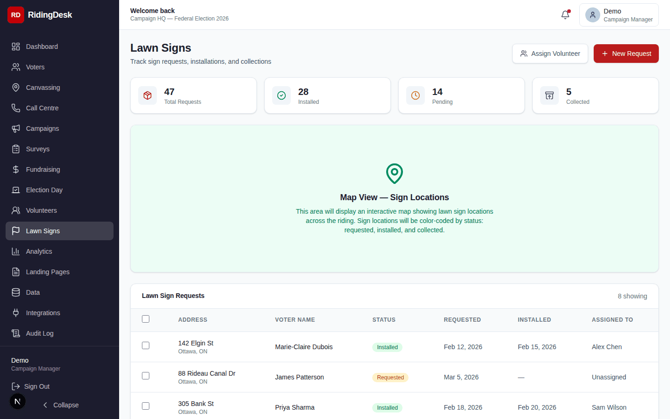Click the RidingDesk RD logo icon
This screenshot has height=419, width=670.
(x=16, y=15)
